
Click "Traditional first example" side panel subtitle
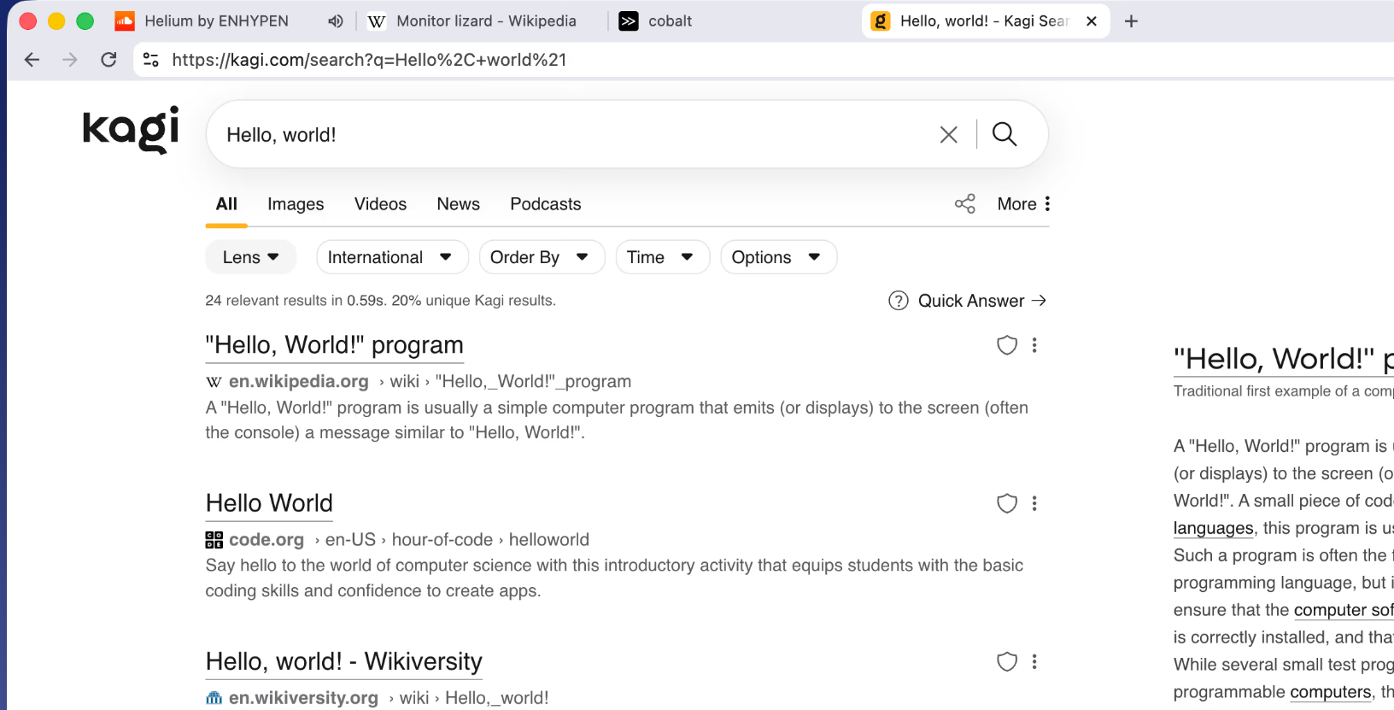[1283, 391]
